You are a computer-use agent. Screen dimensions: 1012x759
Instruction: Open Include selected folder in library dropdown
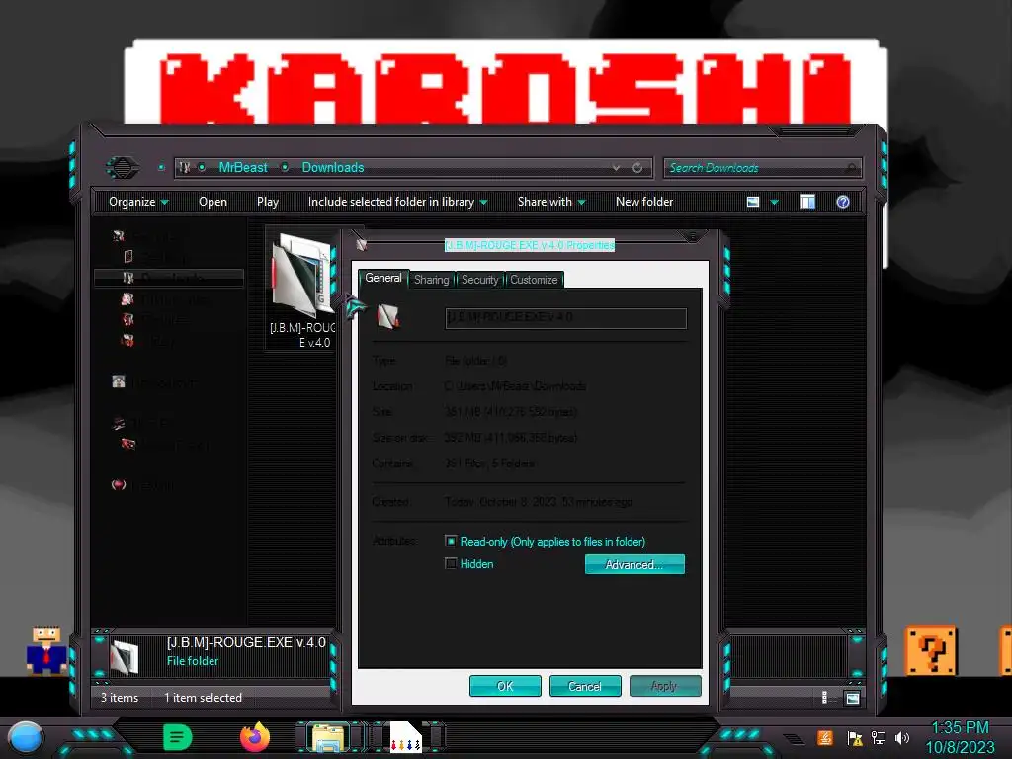[x=397, y=202]
